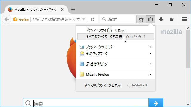Open 最近付けたタグ submenu
The image size is (191, 107).
click(x=115, y=64)
